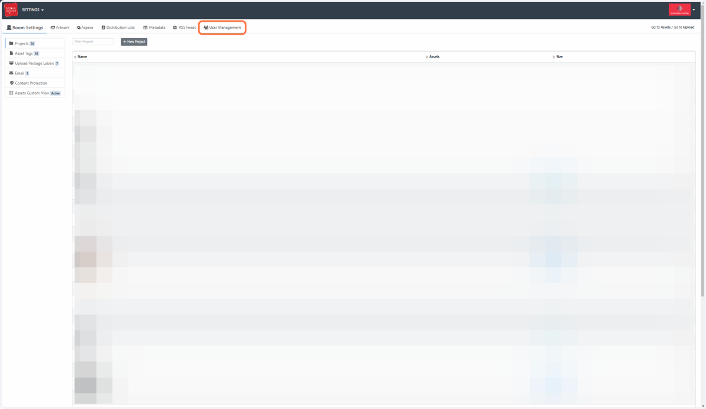Viewport: 706px width, 409px height.
Task: Open the User Management tab
Action: pos(222,28)
